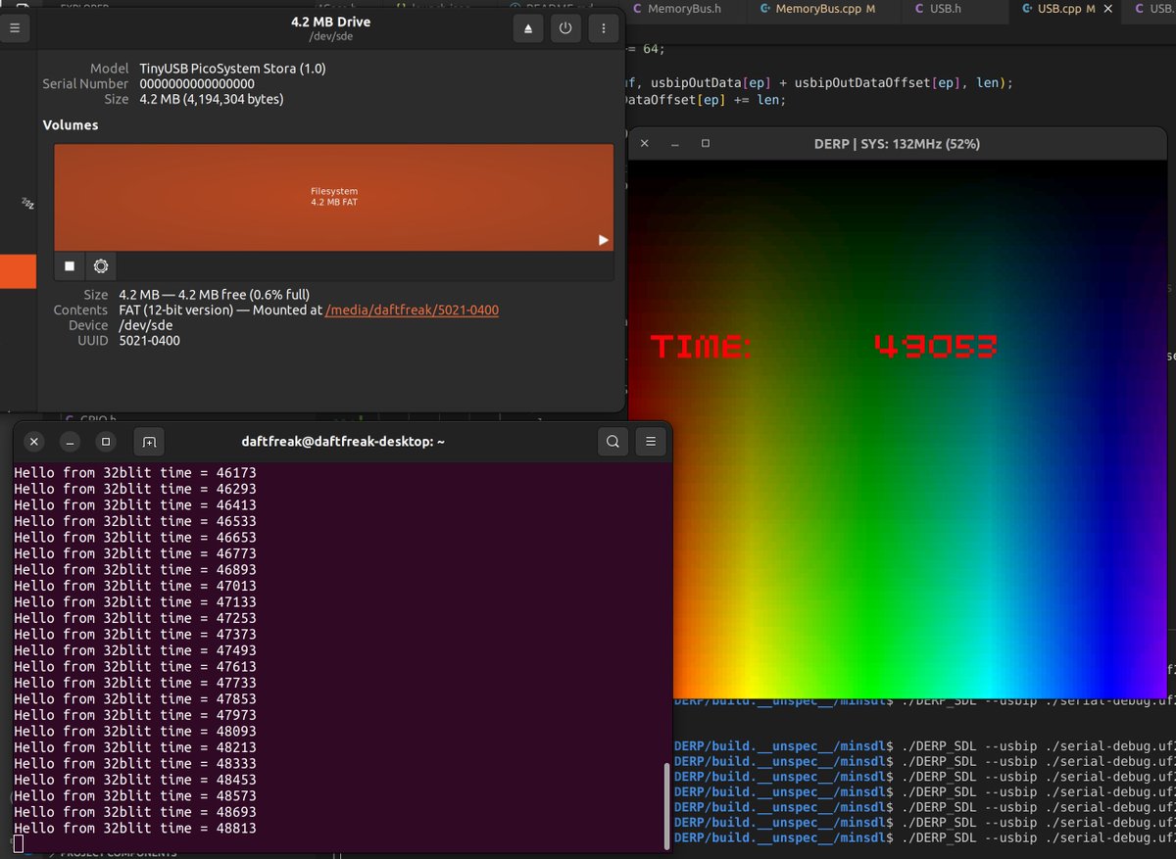Power off the 4.2 MB drive
Image resolution: width=1176 pixels, height=859 pixels.
pyautogui.click(x=565, y=28)
